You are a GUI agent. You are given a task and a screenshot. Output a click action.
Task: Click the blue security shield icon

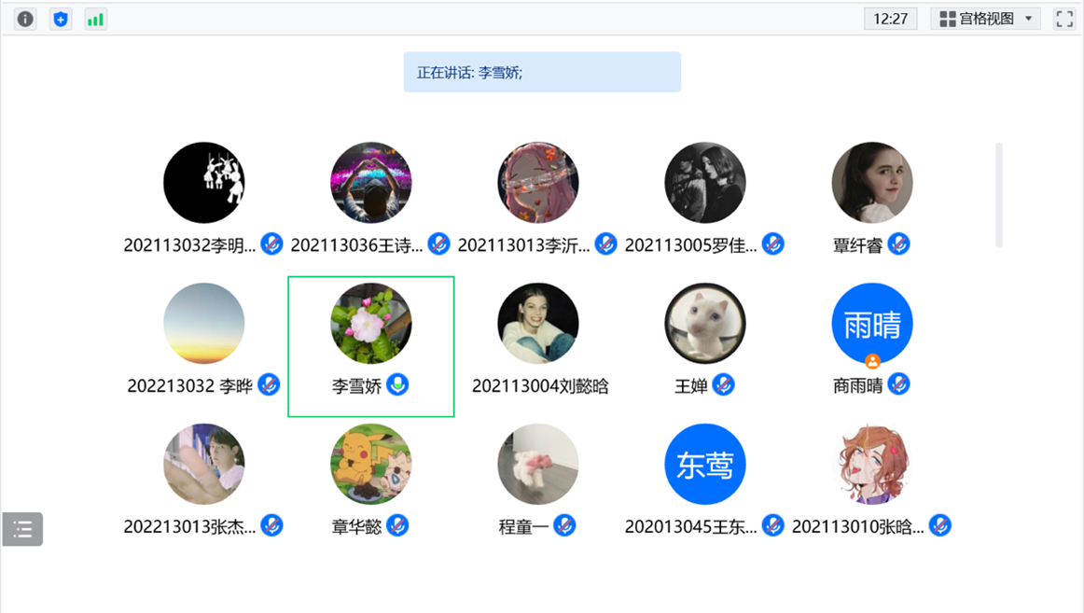61,20
